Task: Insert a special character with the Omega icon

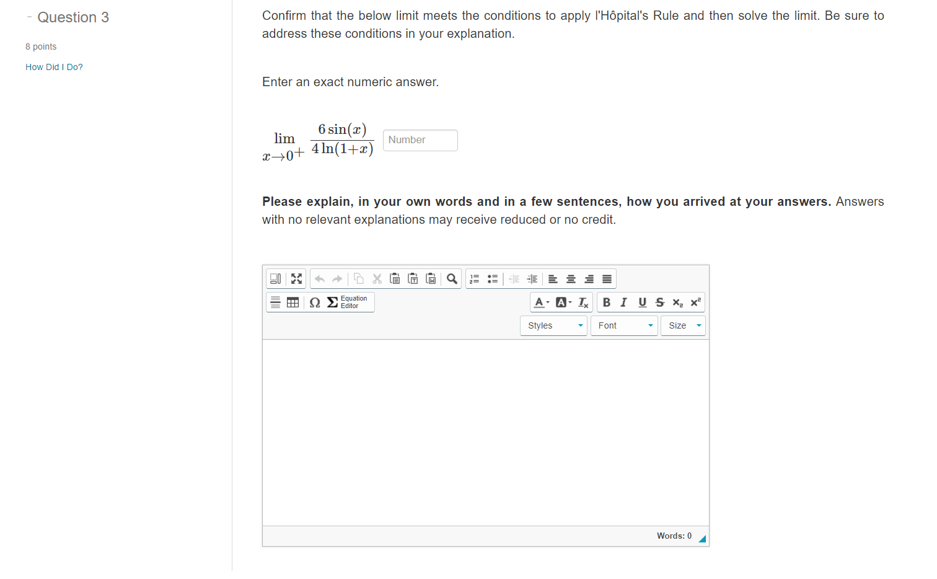Action: pyautogui.click(x=314, y=302)
